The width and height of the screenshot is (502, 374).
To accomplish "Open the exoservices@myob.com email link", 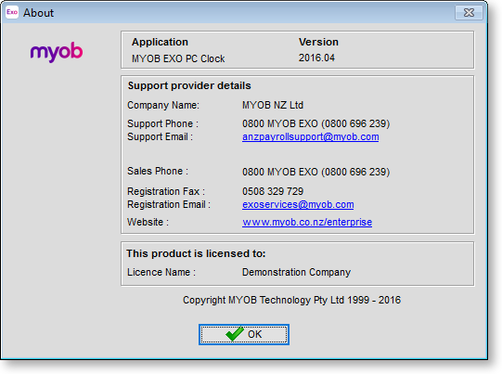I will (298, 204).
